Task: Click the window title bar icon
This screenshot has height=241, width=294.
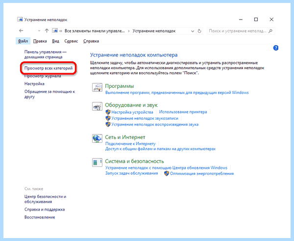Action: 20,20
